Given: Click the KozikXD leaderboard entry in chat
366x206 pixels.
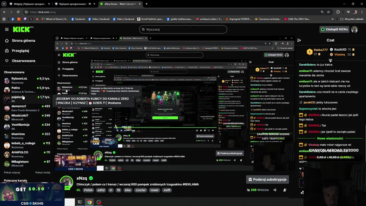Looking at the screenshot, I should tap(342, 49).
